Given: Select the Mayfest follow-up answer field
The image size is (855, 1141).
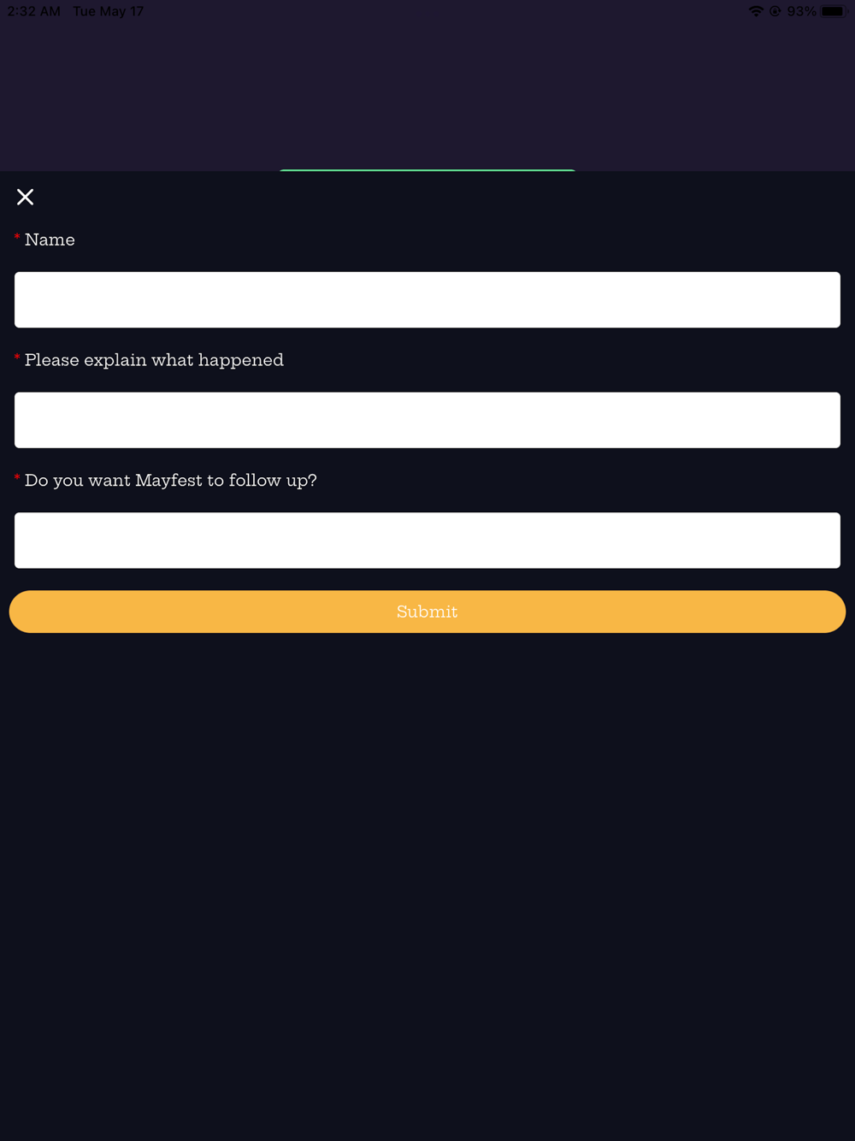Looking at the screenshot, I should [x=427, y=541].
